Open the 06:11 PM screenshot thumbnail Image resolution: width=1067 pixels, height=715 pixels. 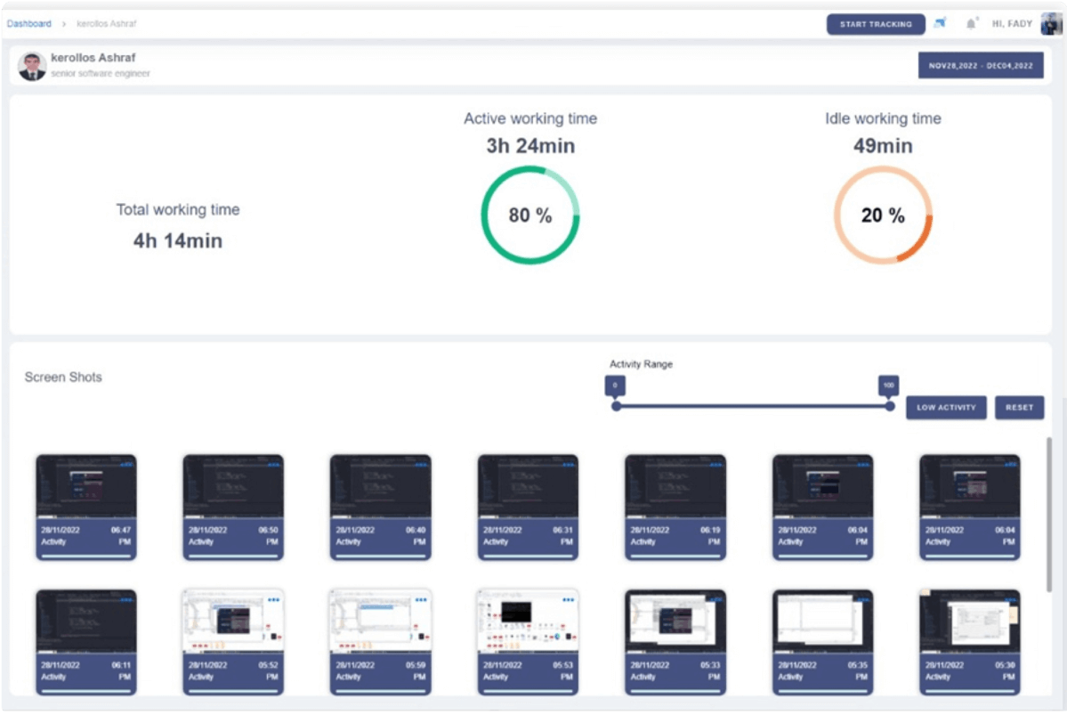[85, 622]
